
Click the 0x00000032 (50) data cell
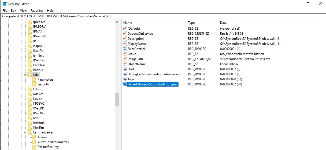pyautogui.click(x=231, y=84)
